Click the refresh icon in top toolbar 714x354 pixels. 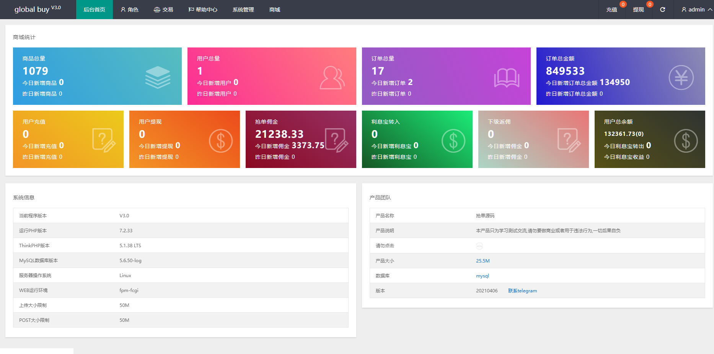(663, 10)
